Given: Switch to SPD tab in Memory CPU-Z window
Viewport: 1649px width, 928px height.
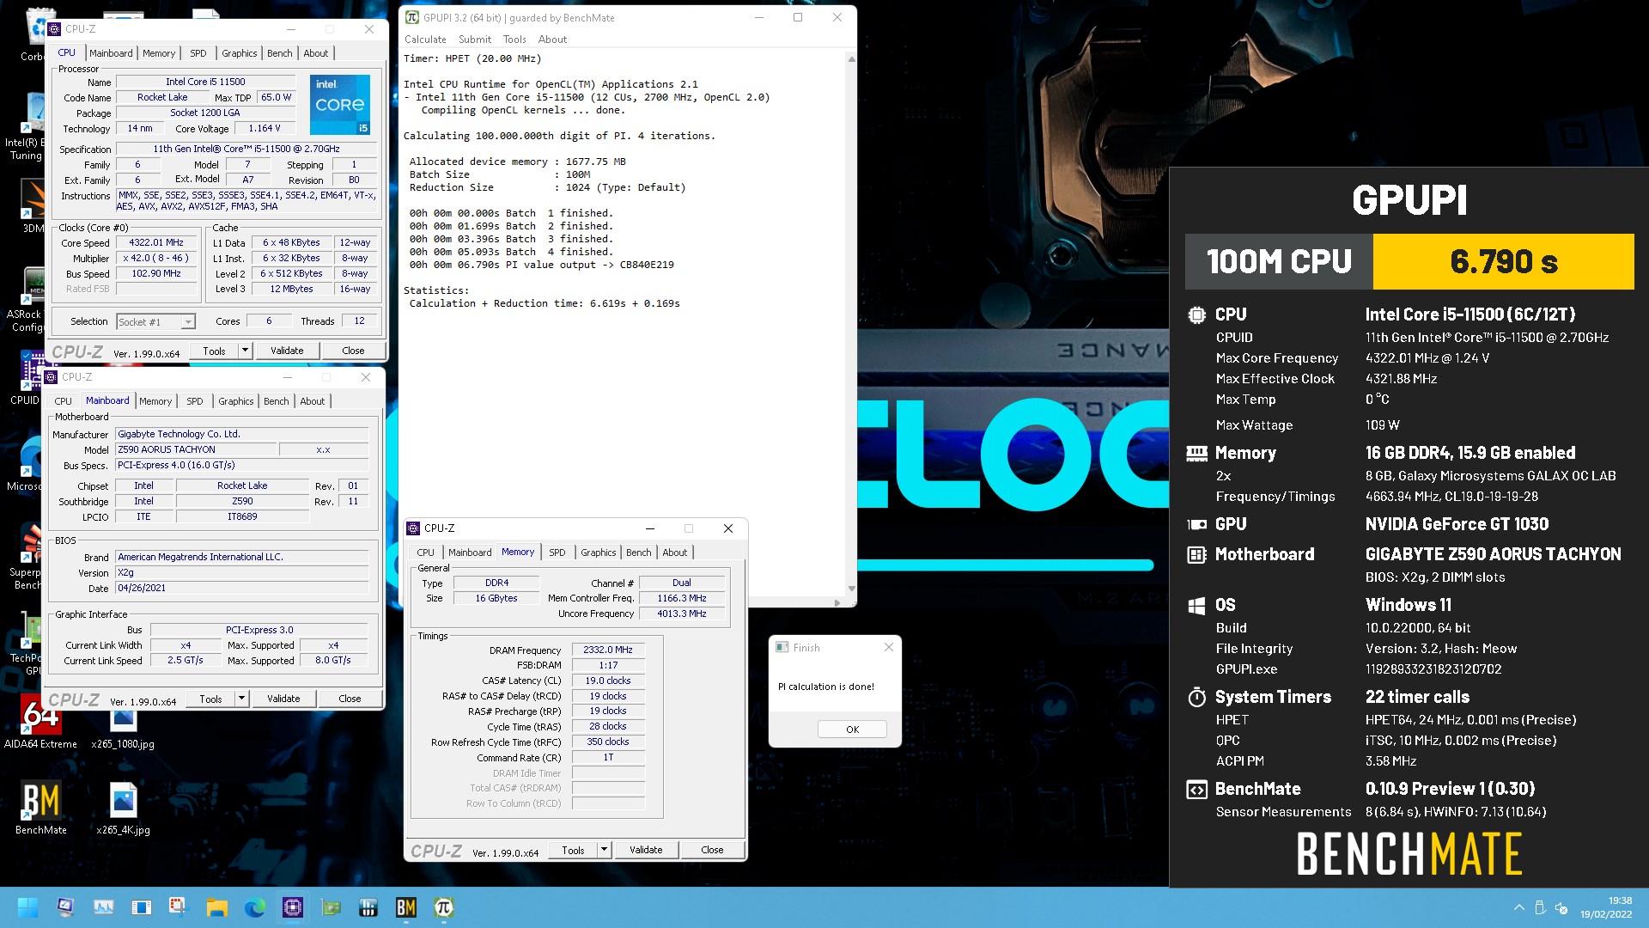Looking at the screenshot, I should [x=557, y=553].
